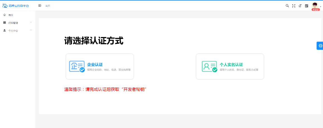The image size is (323, 128).
Task: Choose 企业认证 option title
Action: 95,65
